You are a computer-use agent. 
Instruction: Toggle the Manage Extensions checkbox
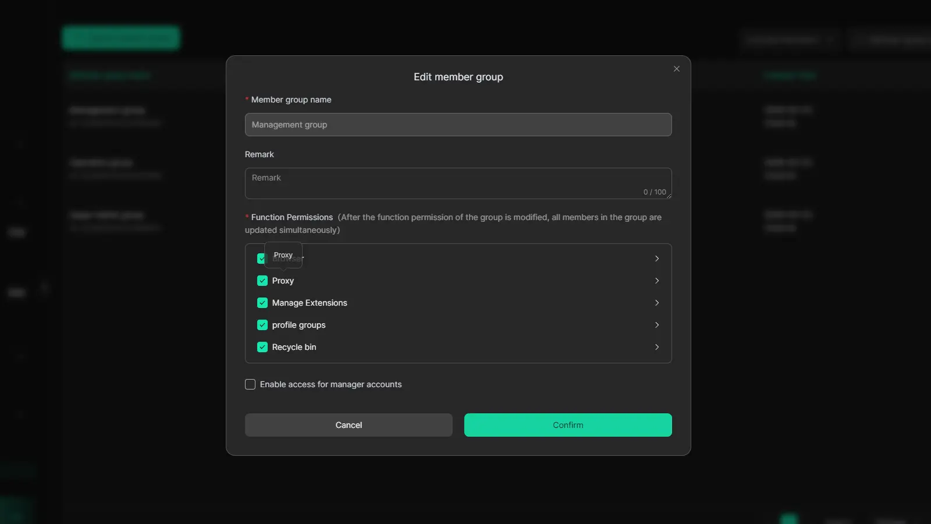(262, 303)
